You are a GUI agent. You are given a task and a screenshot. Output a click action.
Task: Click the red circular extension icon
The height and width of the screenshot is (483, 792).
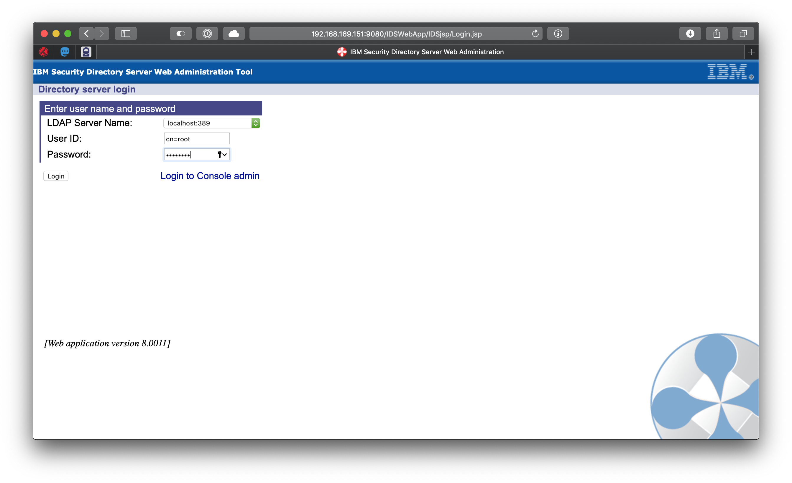pos(44,52)
